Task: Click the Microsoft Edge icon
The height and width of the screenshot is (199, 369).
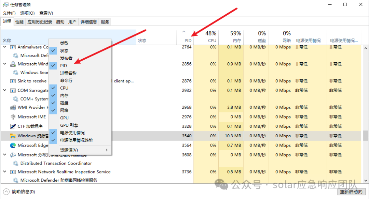Action: click(x=13, y=146)
